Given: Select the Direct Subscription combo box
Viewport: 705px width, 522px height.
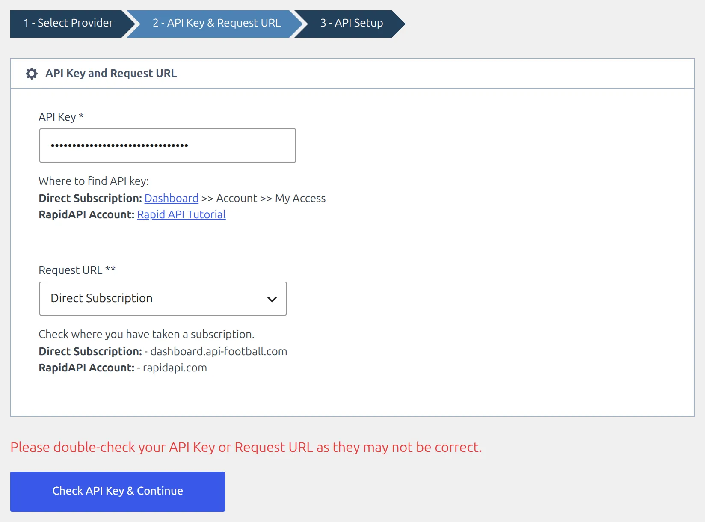Looking at the screenshot, I should coord(163,299).
